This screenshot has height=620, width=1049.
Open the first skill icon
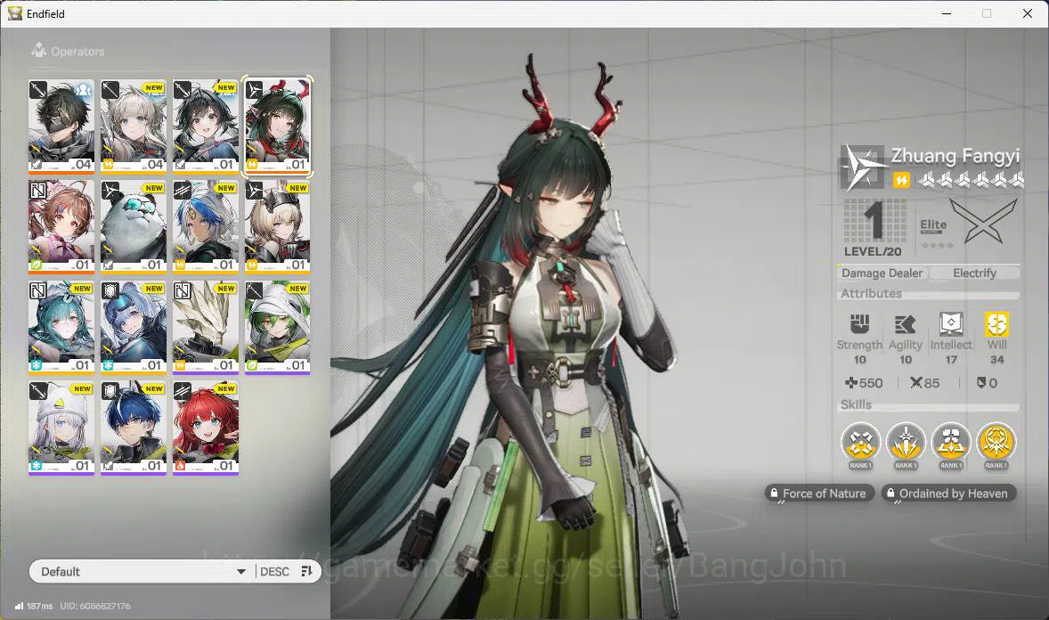tap(860, 445)
